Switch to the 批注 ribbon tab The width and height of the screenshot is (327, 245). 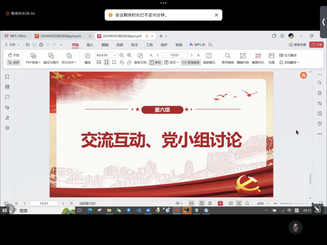click(134, 45)
